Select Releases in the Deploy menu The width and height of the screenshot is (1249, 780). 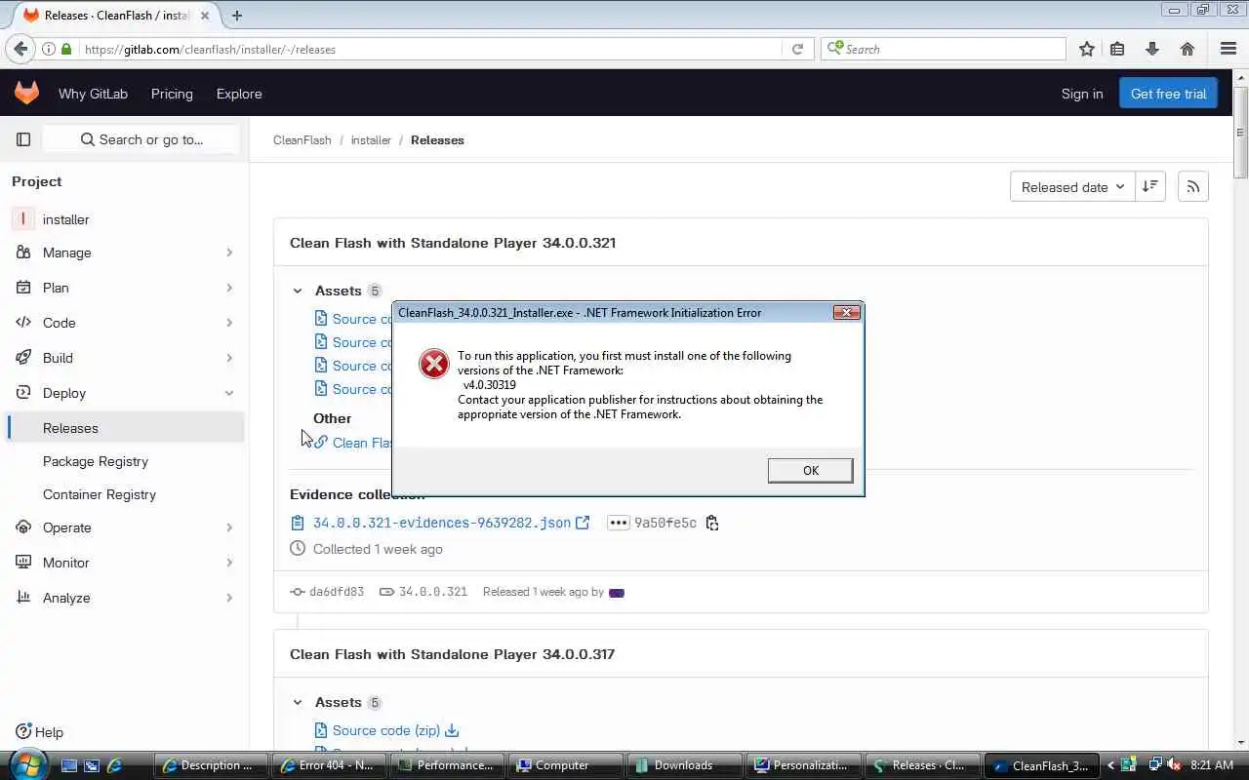125,428
